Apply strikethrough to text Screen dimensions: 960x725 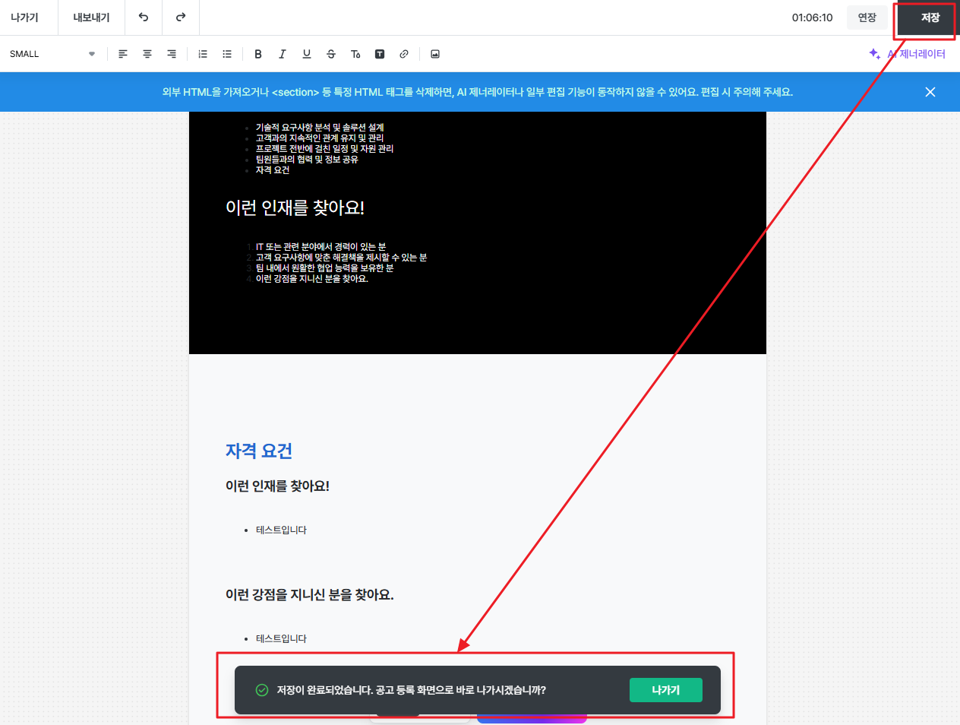(331, 54)
